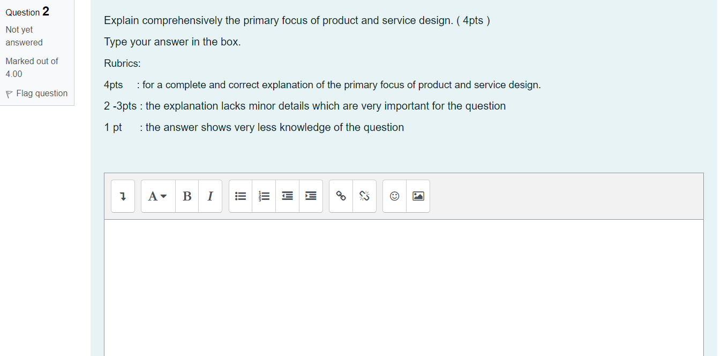
Task: Flag question 2 for review
Action: 36,93
